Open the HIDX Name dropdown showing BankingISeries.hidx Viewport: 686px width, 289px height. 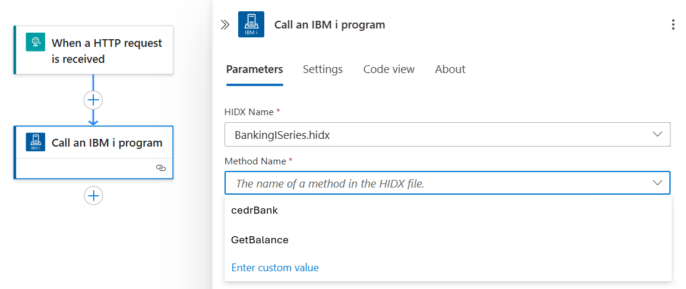447,135
